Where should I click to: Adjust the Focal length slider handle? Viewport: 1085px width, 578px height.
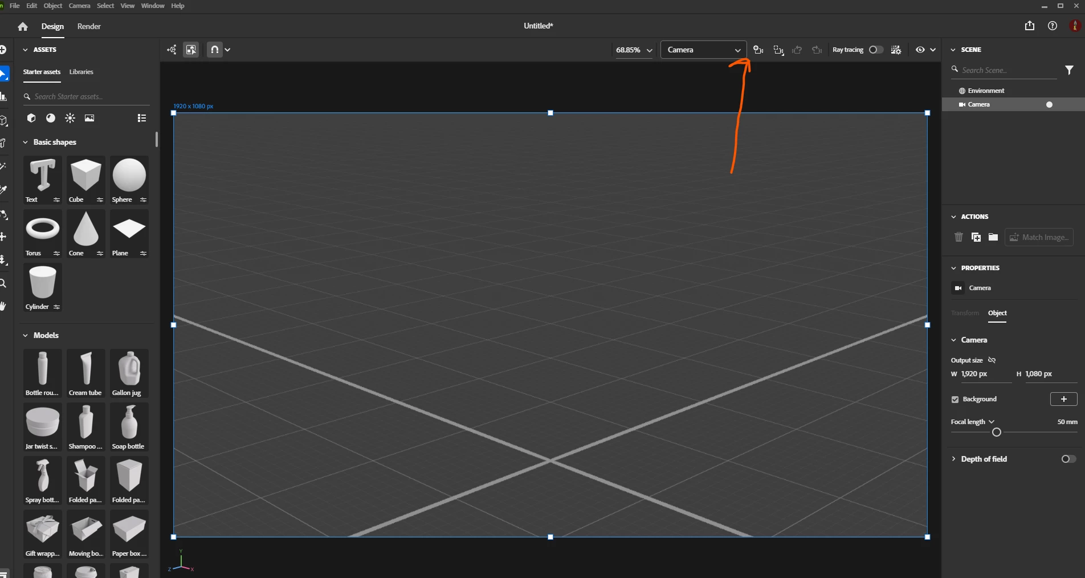(996, 432)
